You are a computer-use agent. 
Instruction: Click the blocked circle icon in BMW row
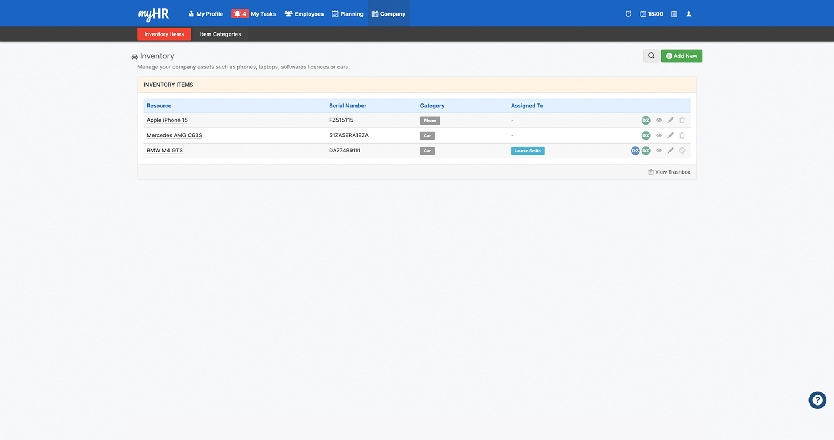(x=682, y=151)
